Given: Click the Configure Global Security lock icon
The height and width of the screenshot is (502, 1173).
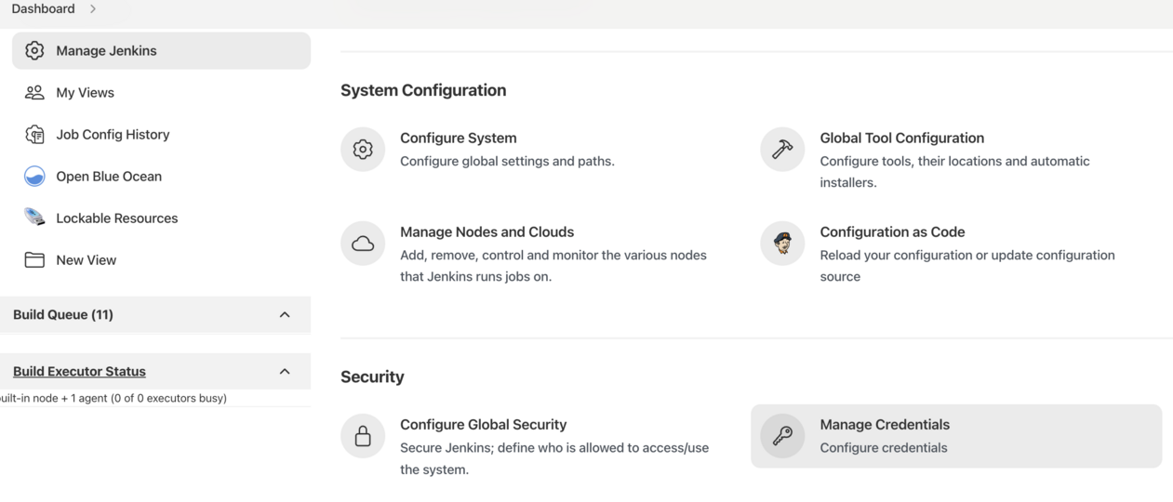Looking at the screenshot, I should (363, 435).
